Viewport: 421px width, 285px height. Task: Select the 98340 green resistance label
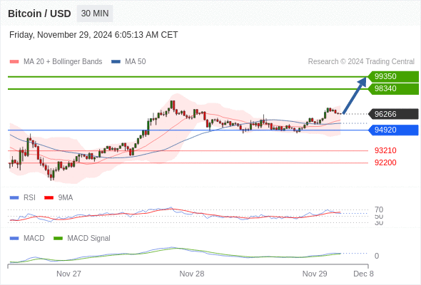pos(393,89)
